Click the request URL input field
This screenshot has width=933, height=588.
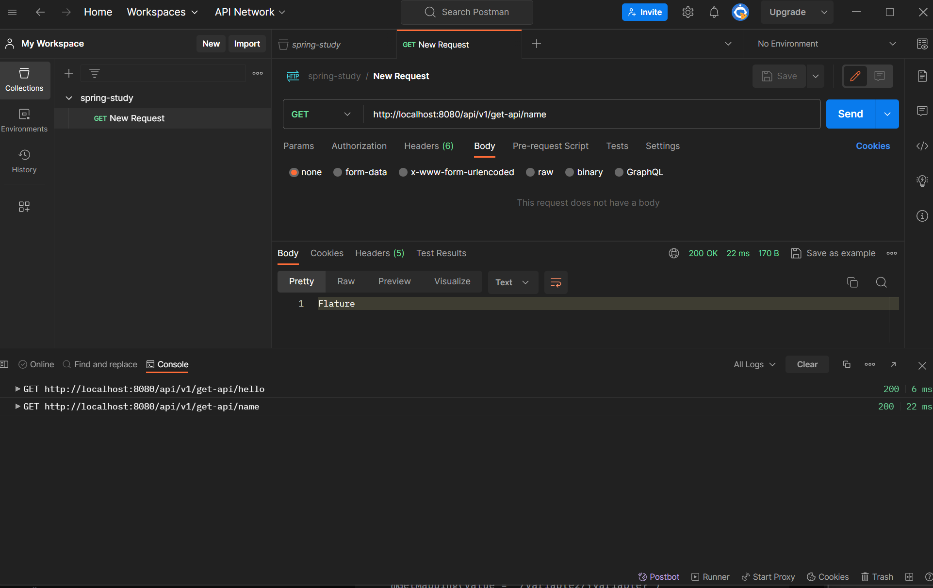(582, 114)
